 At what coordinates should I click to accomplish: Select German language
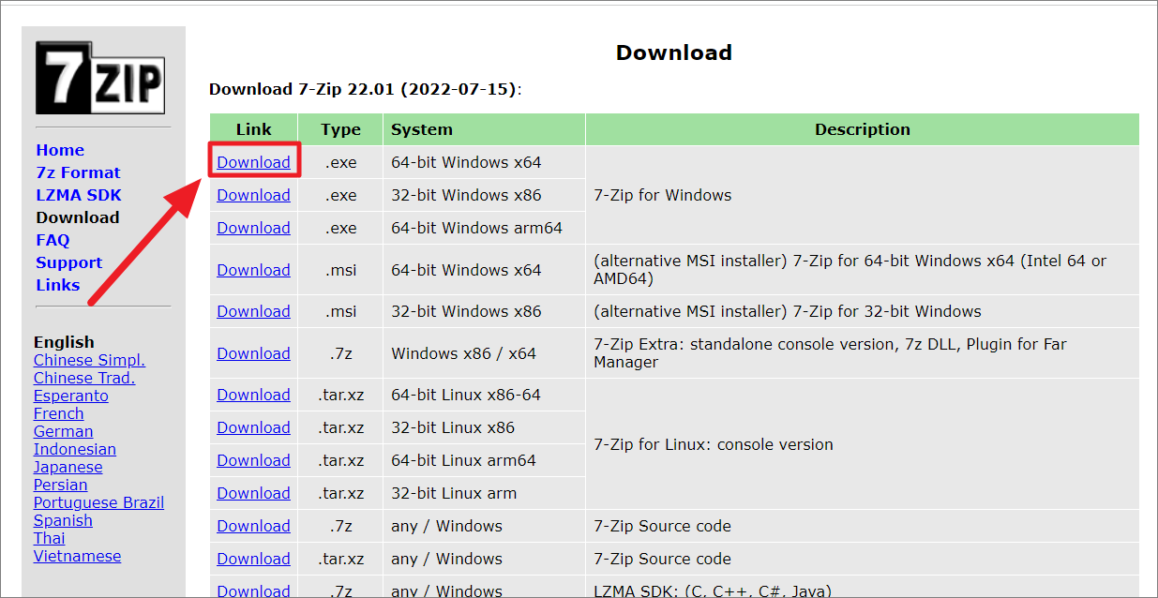63,431
